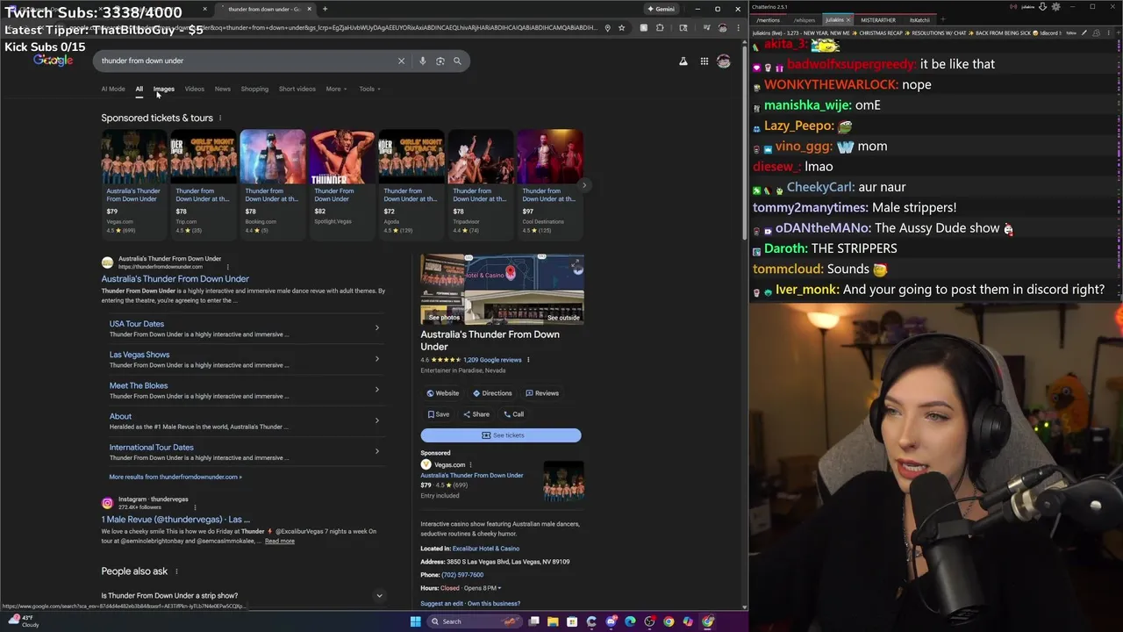The image size is (1123, 632).
Task: Open the Windows Start menu
Action: click(415, 621)
